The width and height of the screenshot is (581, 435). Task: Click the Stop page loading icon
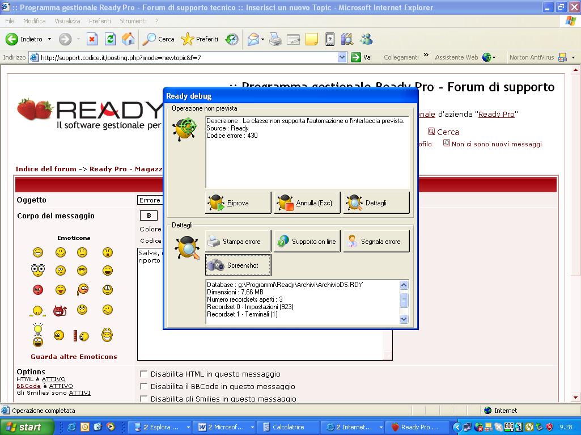[92, 39]
